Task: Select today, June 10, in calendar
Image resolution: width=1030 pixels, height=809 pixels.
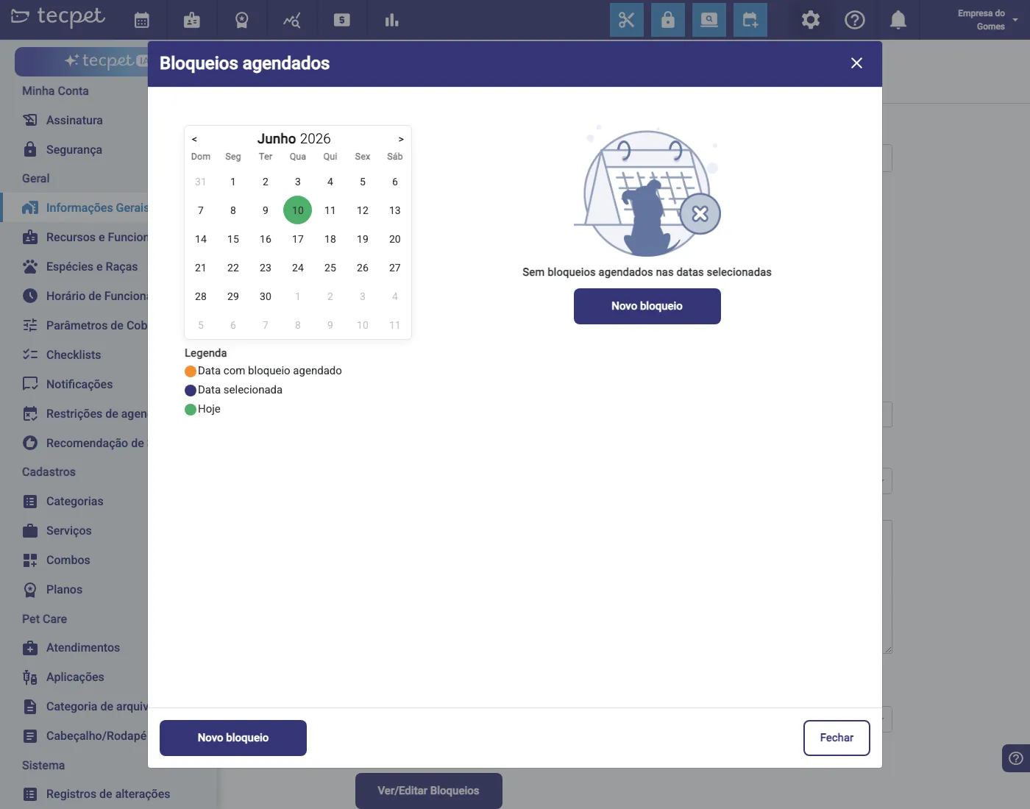Action: coord(298,210)
